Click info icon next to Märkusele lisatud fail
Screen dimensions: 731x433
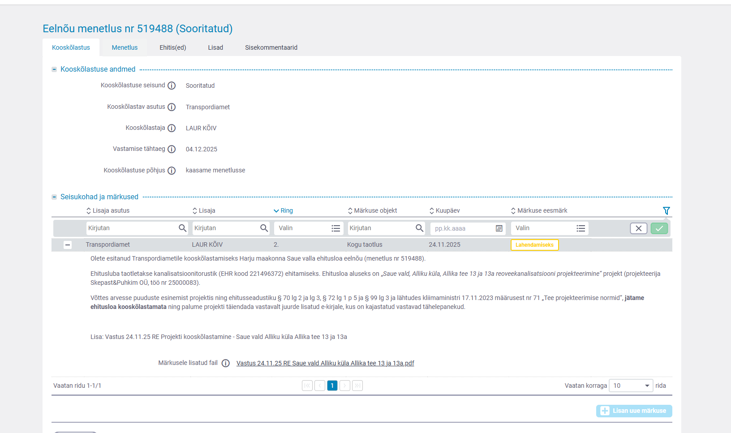click(x=226, y=363)
